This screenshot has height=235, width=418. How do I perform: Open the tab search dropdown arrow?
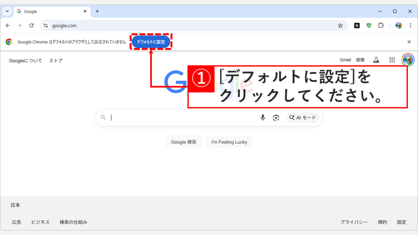[6, 11]
